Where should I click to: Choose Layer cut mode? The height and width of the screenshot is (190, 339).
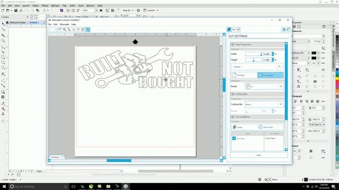[244, 127]
